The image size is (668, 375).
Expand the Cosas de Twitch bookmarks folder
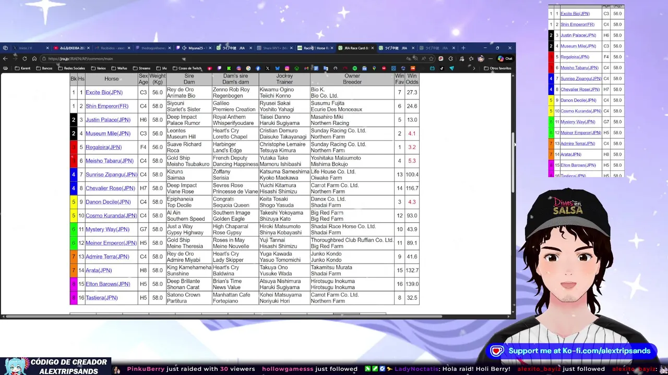coord(187,68)
